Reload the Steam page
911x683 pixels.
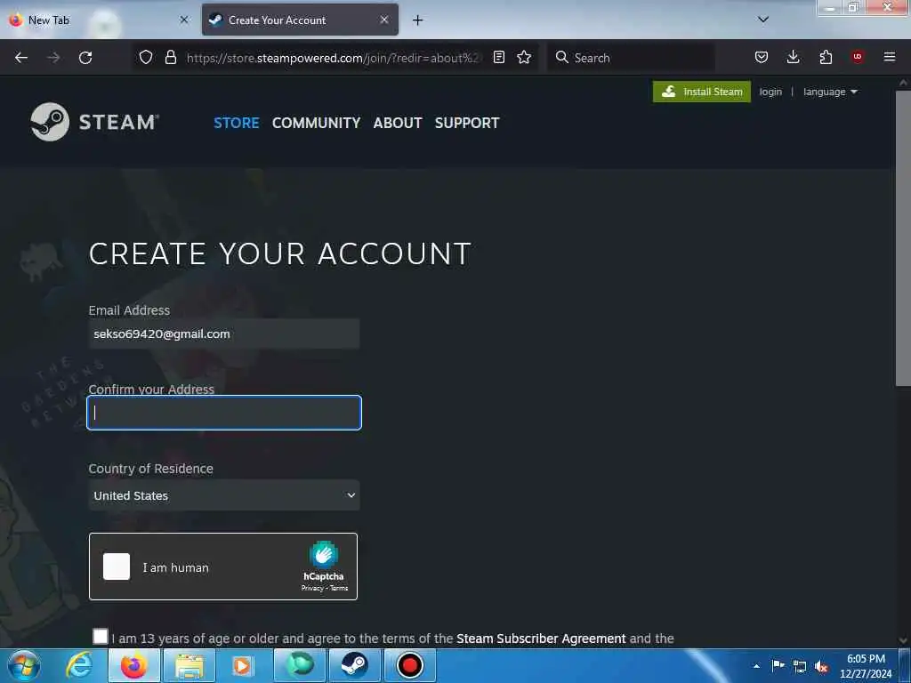[x=85, y=58]
